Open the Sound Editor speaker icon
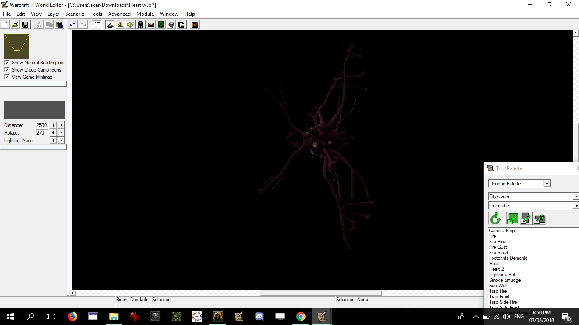Image resolution: width=579 pixels, height=325 pixels. coord(131,25)
